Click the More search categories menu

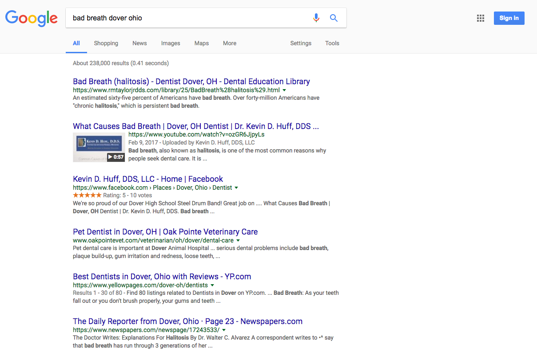coord(229,43)
